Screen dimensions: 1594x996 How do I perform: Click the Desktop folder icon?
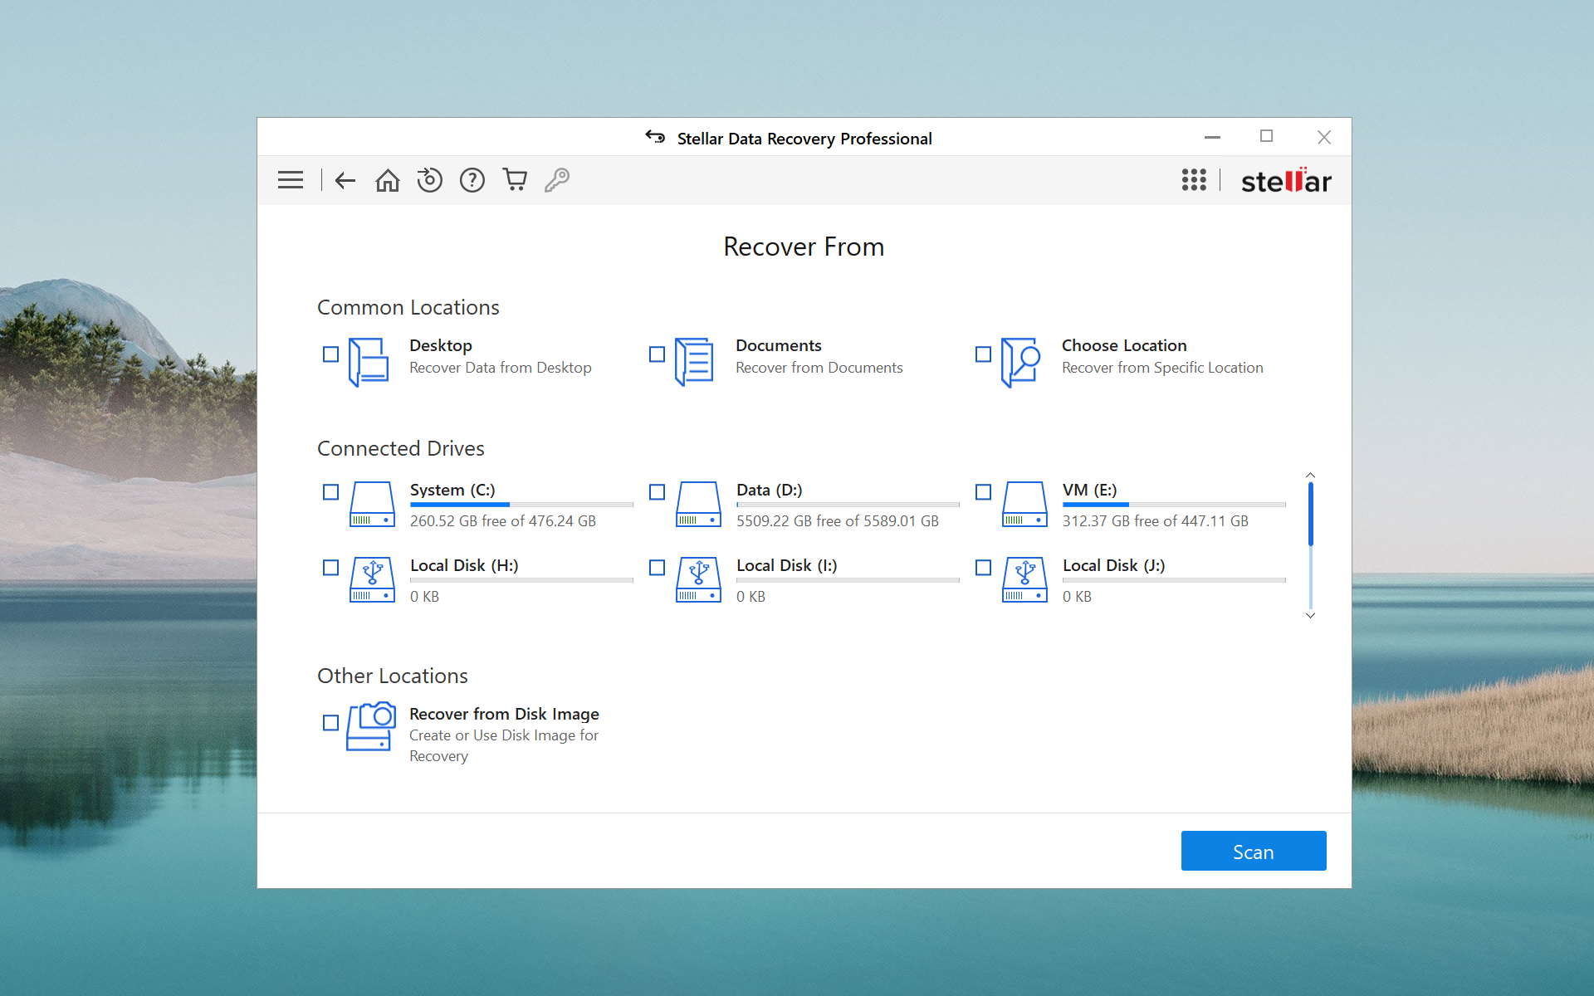click(369, 362)
